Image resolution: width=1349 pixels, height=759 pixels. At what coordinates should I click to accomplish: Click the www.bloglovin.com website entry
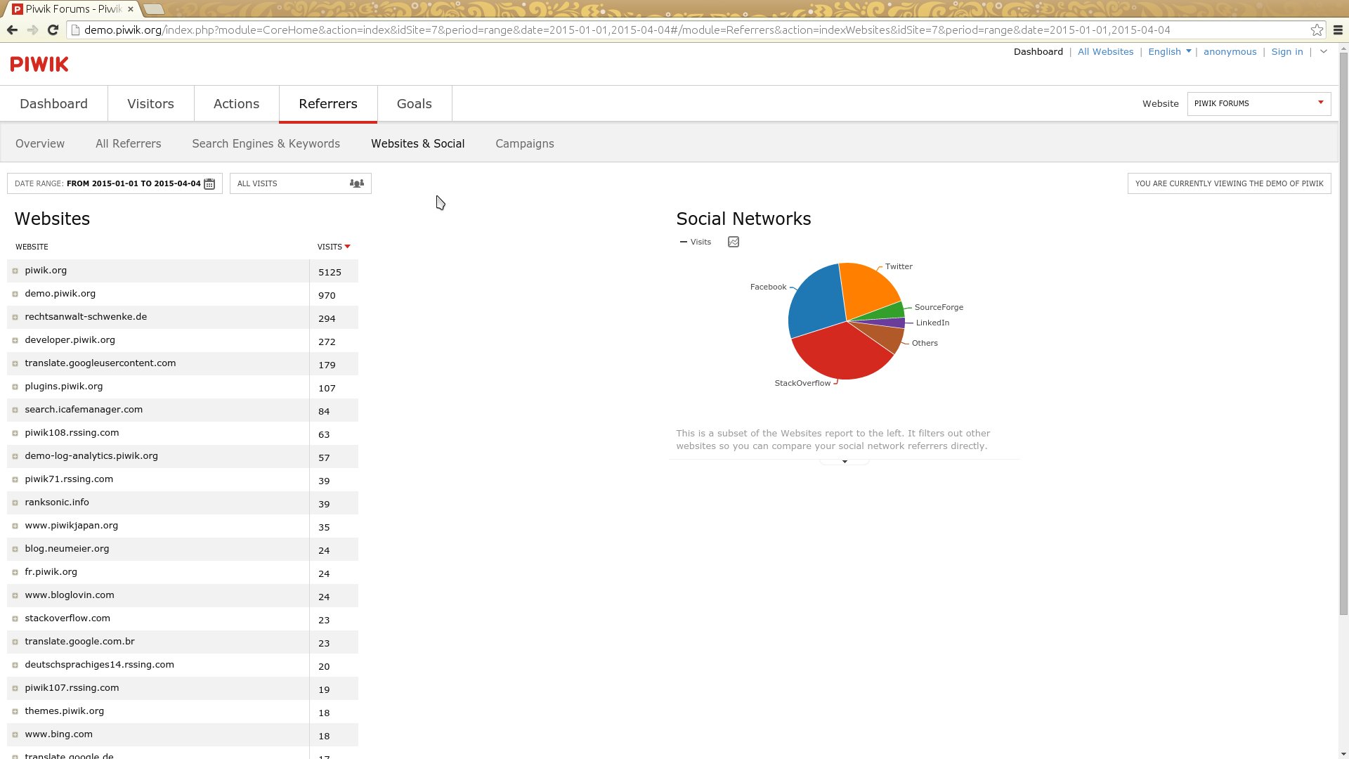[x=70, y=595]
